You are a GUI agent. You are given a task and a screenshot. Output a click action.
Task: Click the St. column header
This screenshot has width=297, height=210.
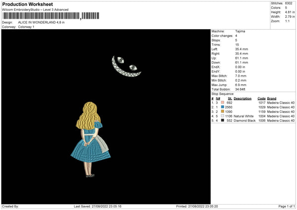pos(230,99)
